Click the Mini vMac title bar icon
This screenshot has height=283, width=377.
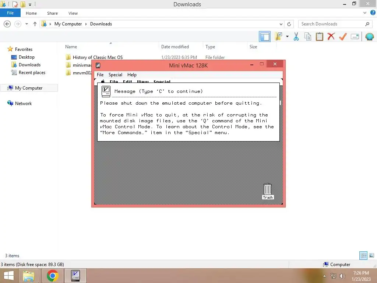pos(98,65)
